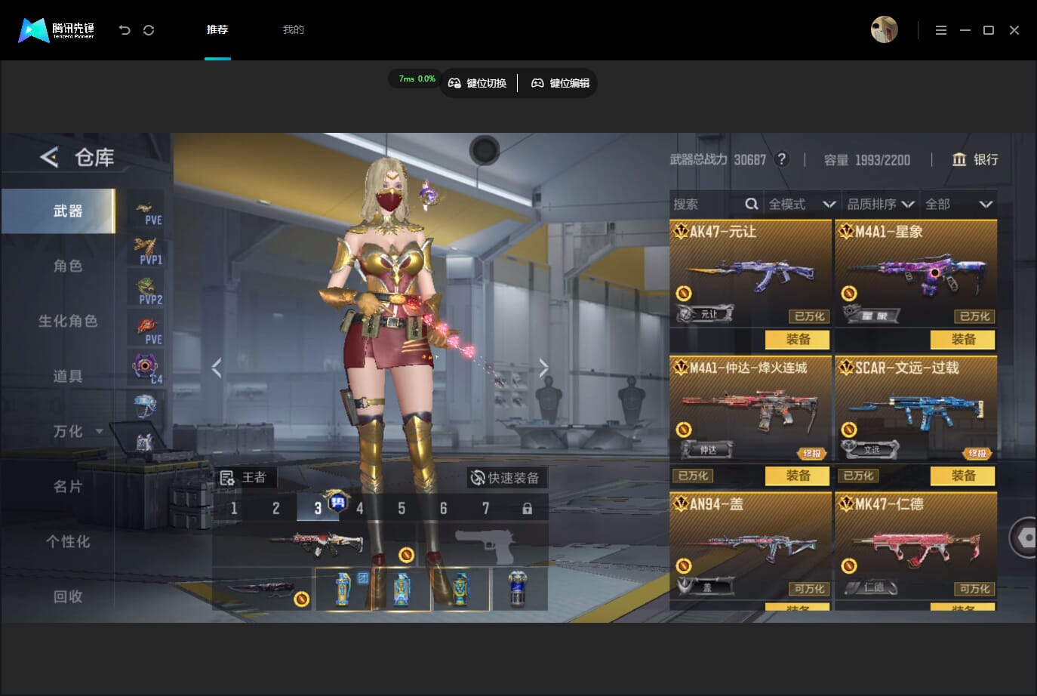
Task: Click the 键位编辑 button
Action: [561, 83]
